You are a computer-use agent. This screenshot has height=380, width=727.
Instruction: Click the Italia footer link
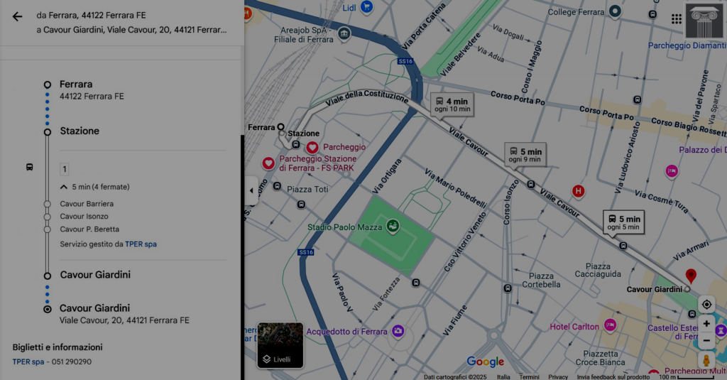coord(503,376)
